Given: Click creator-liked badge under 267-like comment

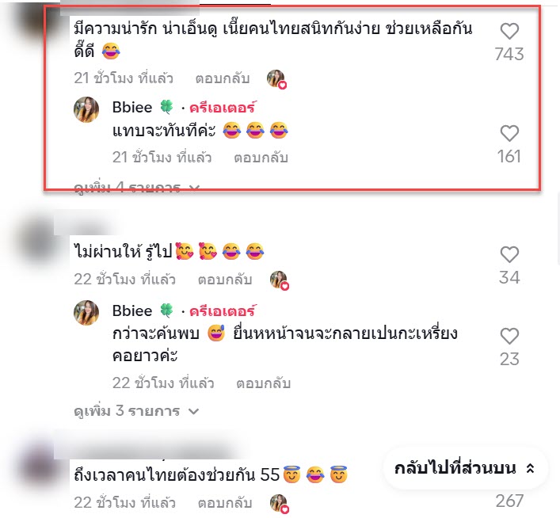Looking at the screenshot, I should 280,504.
